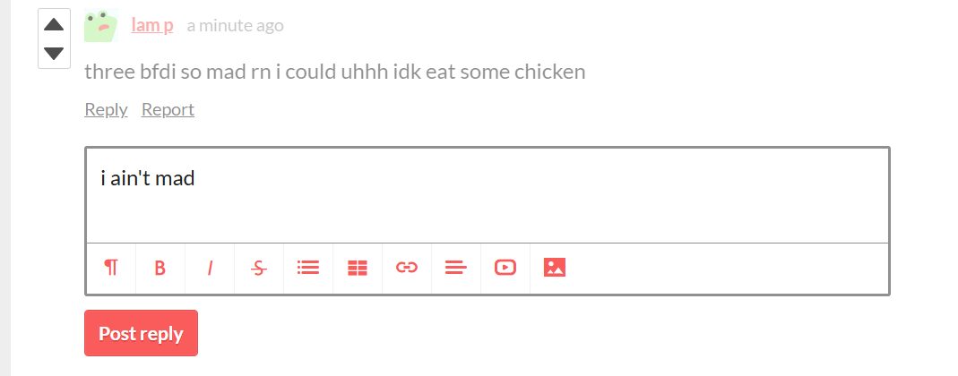Screen dimensions: 958x376
Task: Focus the reply box containing "i ain't mad"
Action: coord(488,195)
